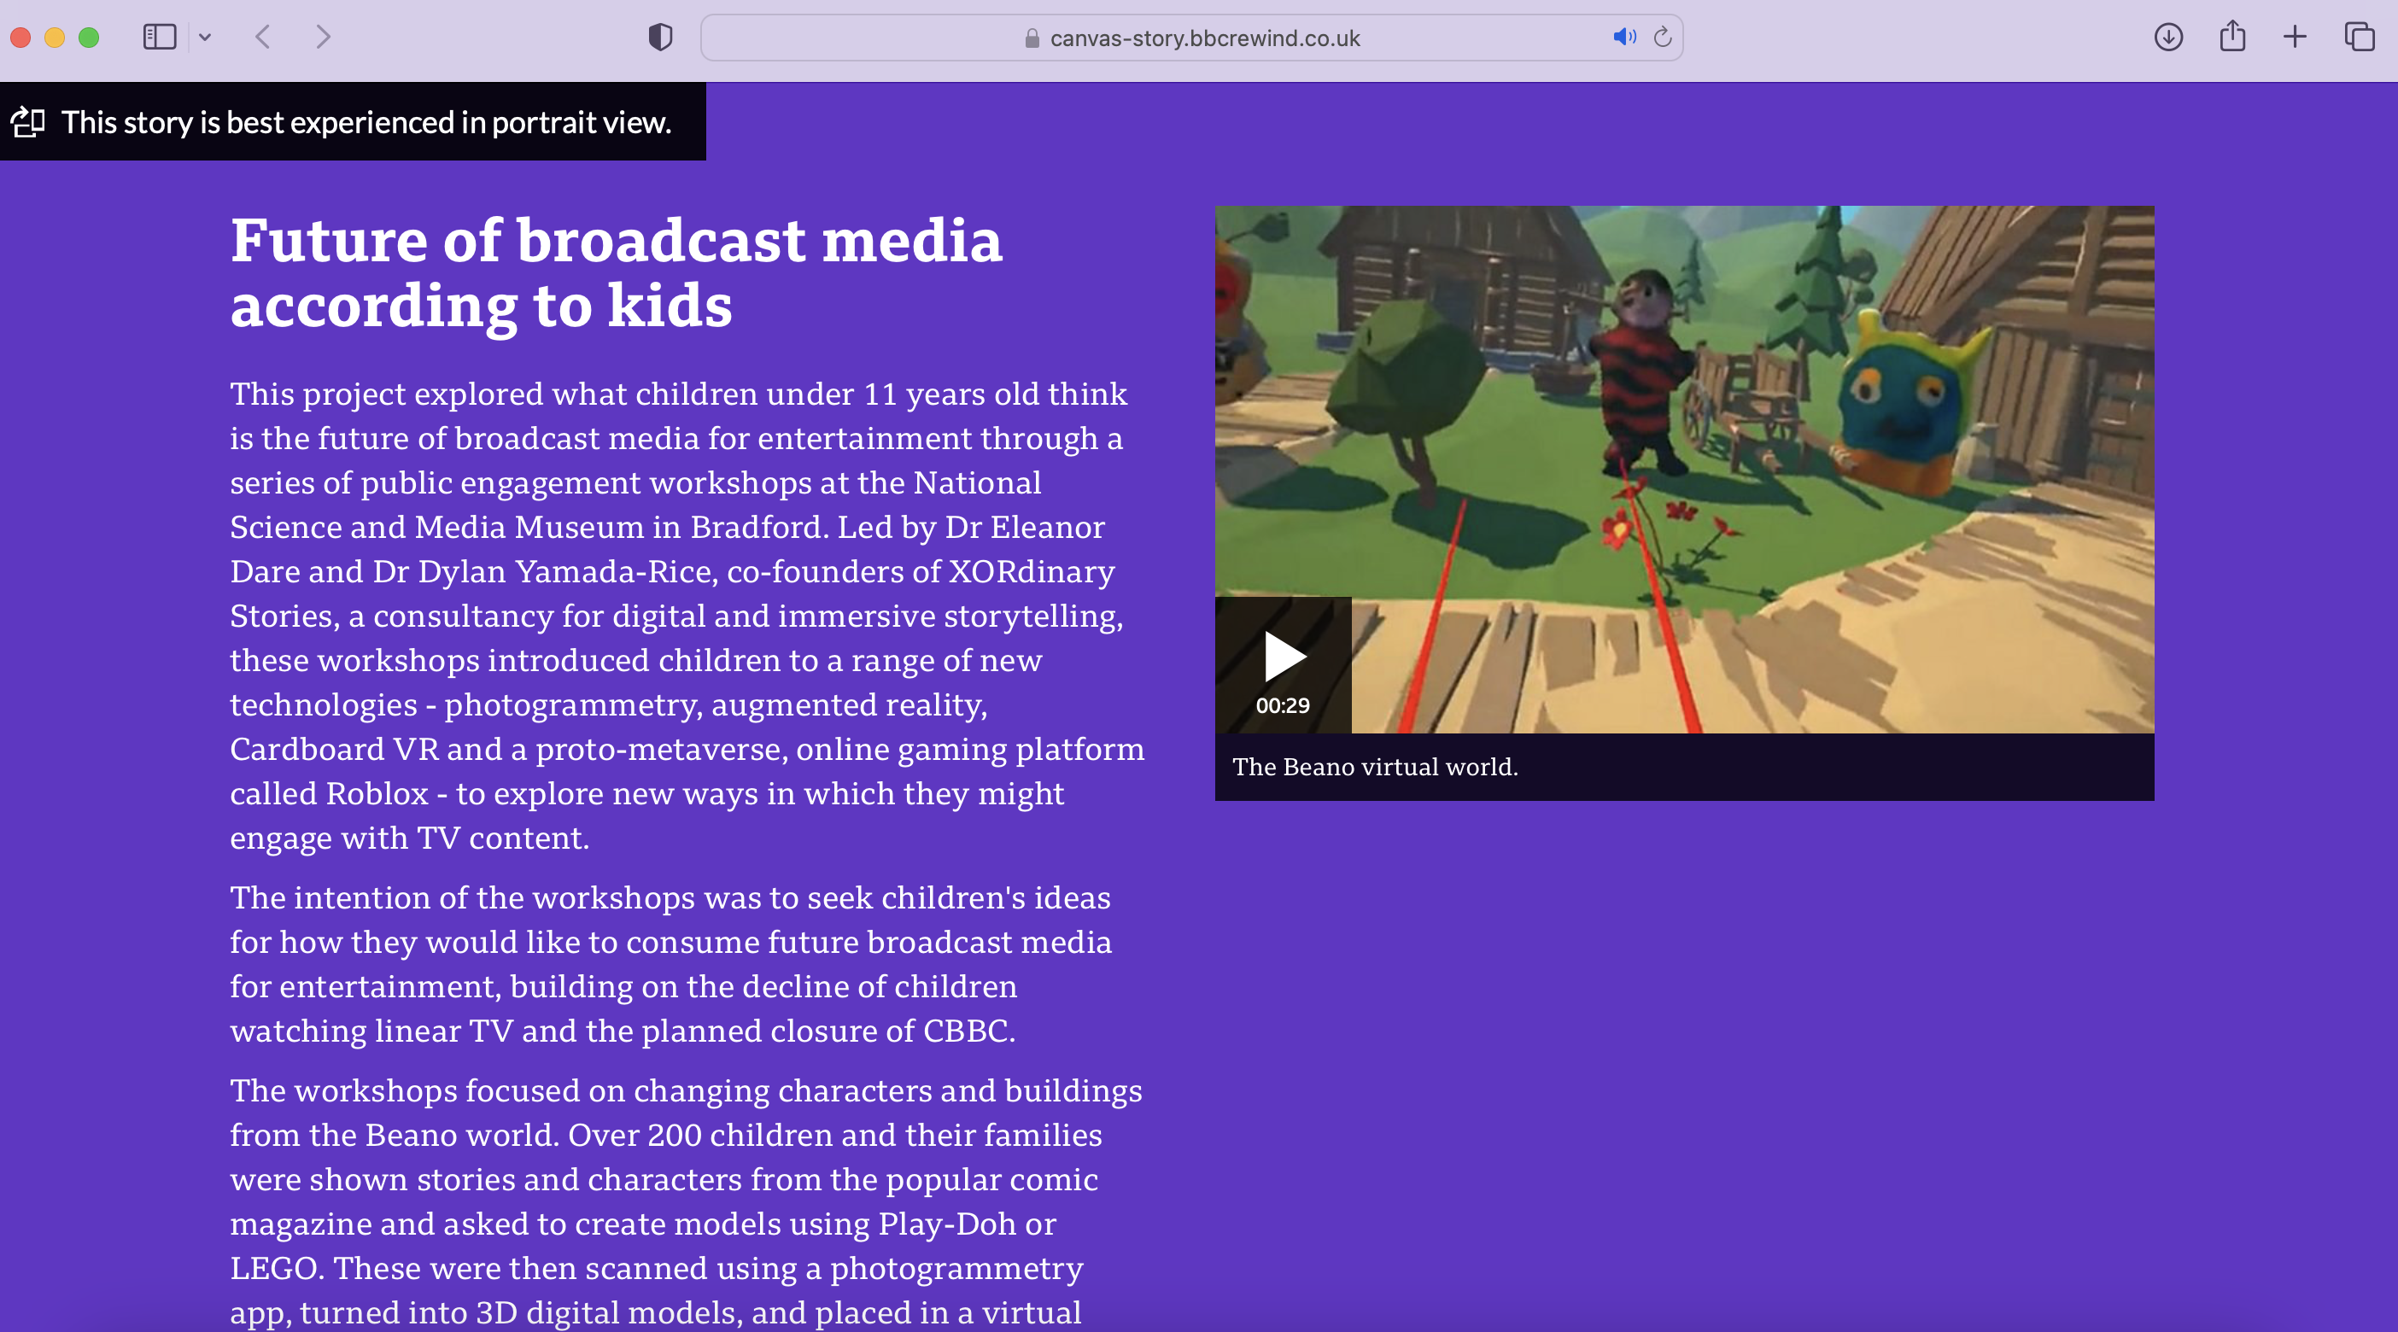The width and height of the screenshot is (2398, 1332).
Task: Open the Share menu icon
Action: tap(2231, 38)
